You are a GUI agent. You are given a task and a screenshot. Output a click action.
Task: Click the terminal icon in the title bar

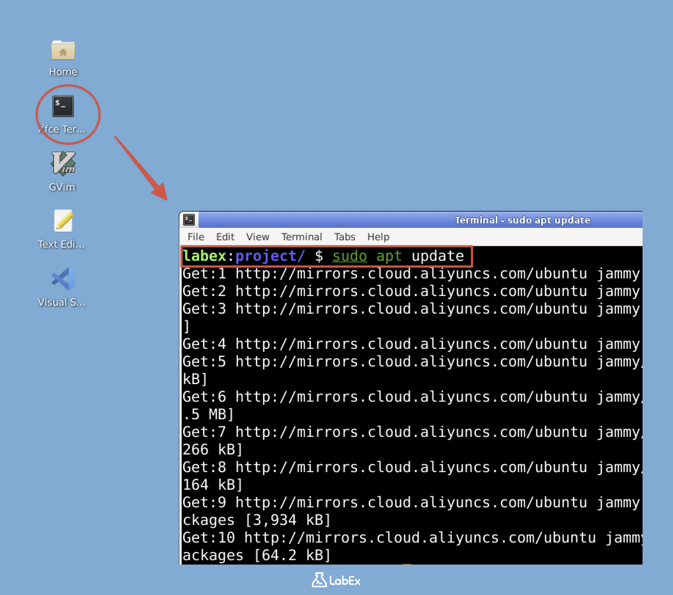(x=189, y=219)
